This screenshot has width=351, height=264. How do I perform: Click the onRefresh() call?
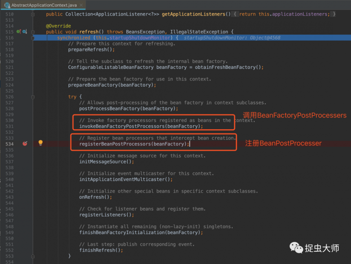95,197
